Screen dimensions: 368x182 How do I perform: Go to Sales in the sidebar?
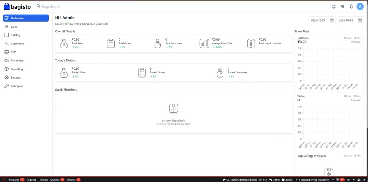(14, 27)
